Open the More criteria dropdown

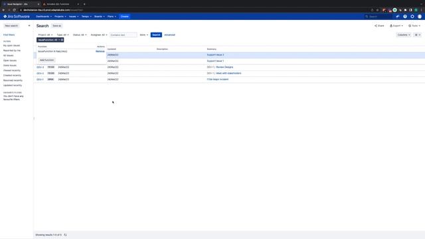(144, 35)
